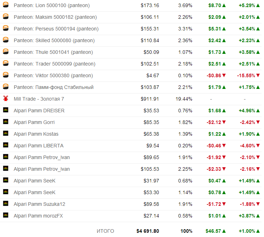Click the Alpari icon beside Suzuka12
Image resolution: width=264 pixels, height=237 pixels.
pyautogui.click(x=6, y=203)
